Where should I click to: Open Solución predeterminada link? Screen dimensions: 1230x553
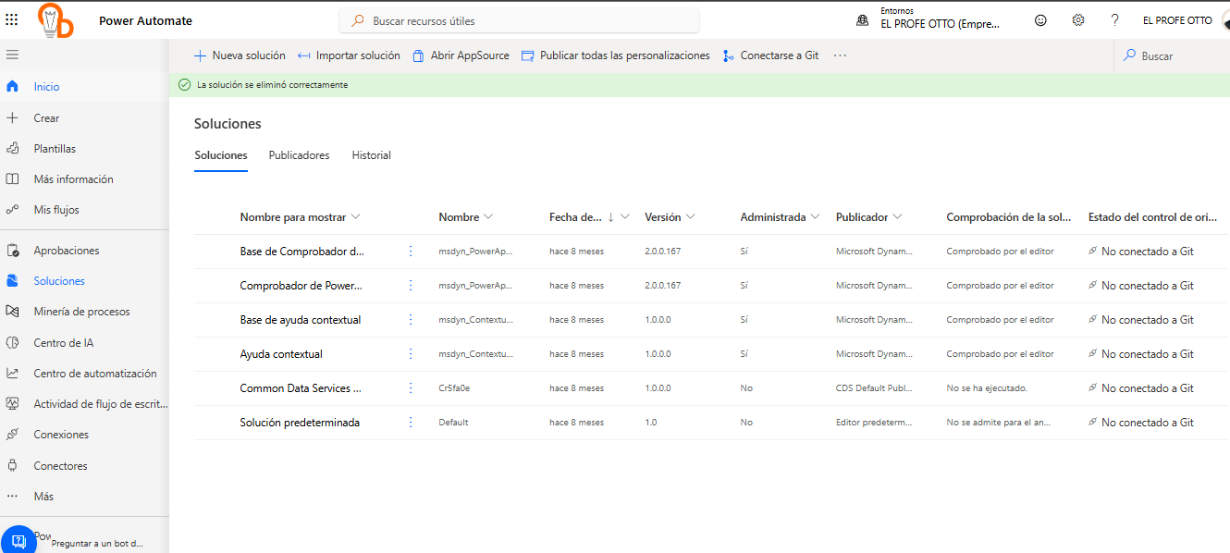tap(301, 422)
